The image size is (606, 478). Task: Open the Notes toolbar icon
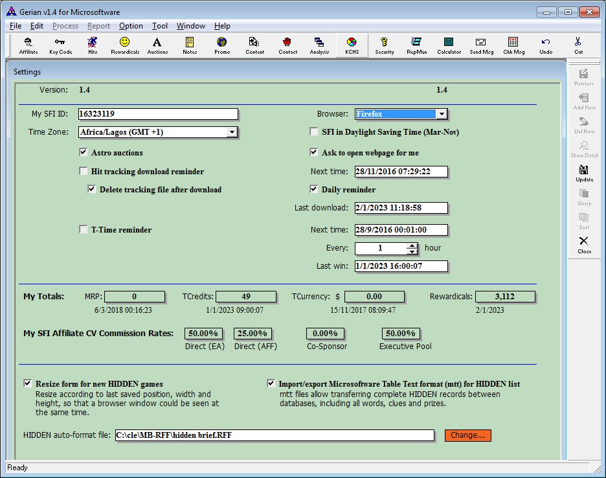(190, 45)
